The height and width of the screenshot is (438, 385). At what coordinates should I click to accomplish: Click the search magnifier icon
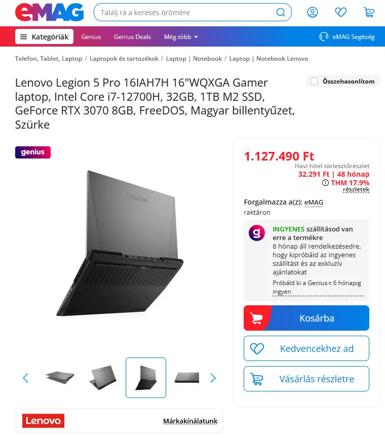(x=281, y=12)
